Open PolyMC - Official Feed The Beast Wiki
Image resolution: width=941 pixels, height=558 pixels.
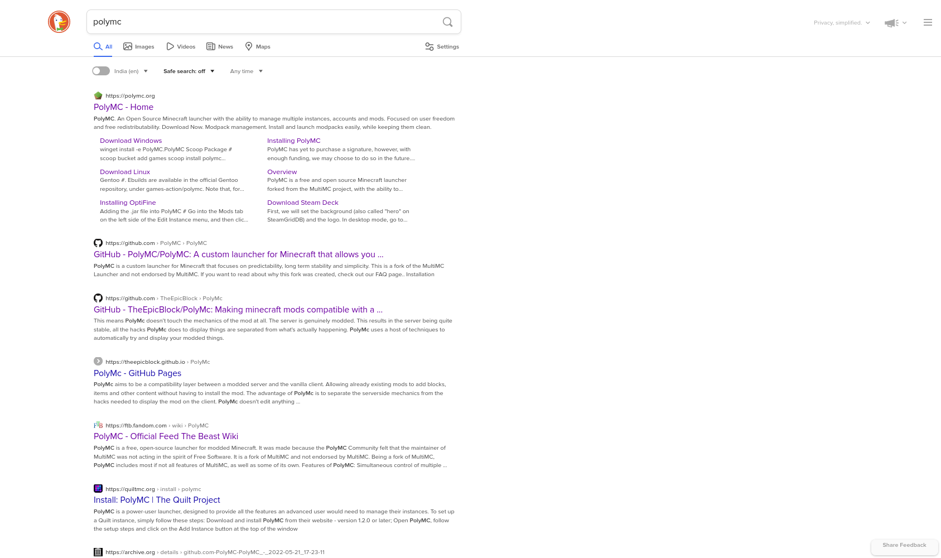point(166,436)
